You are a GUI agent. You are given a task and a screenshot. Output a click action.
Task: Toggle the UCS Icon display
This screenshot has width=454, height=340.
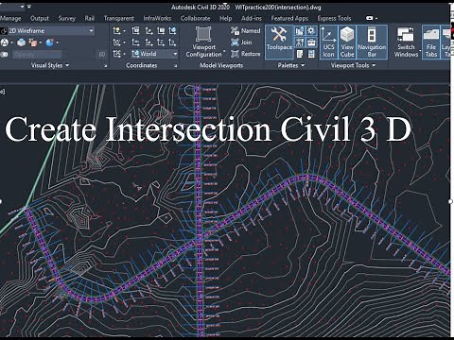[328, 42]
